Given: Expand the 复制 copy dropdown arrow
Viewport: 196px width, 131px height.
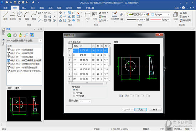Looking at the screenshot, I should point(188,17).
